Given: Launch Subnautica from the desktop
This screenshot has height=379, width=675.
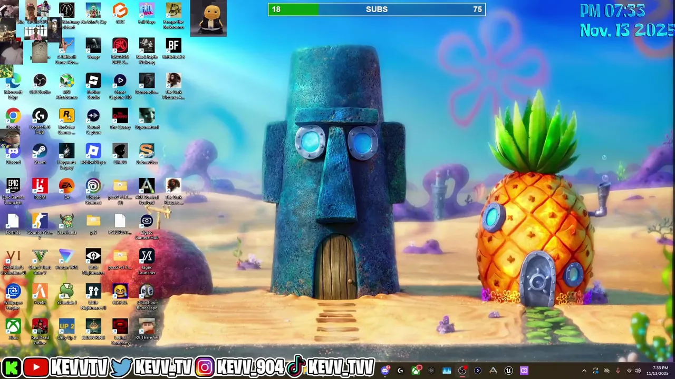Looking at the screenshot, I should click(x=147, y=155).
